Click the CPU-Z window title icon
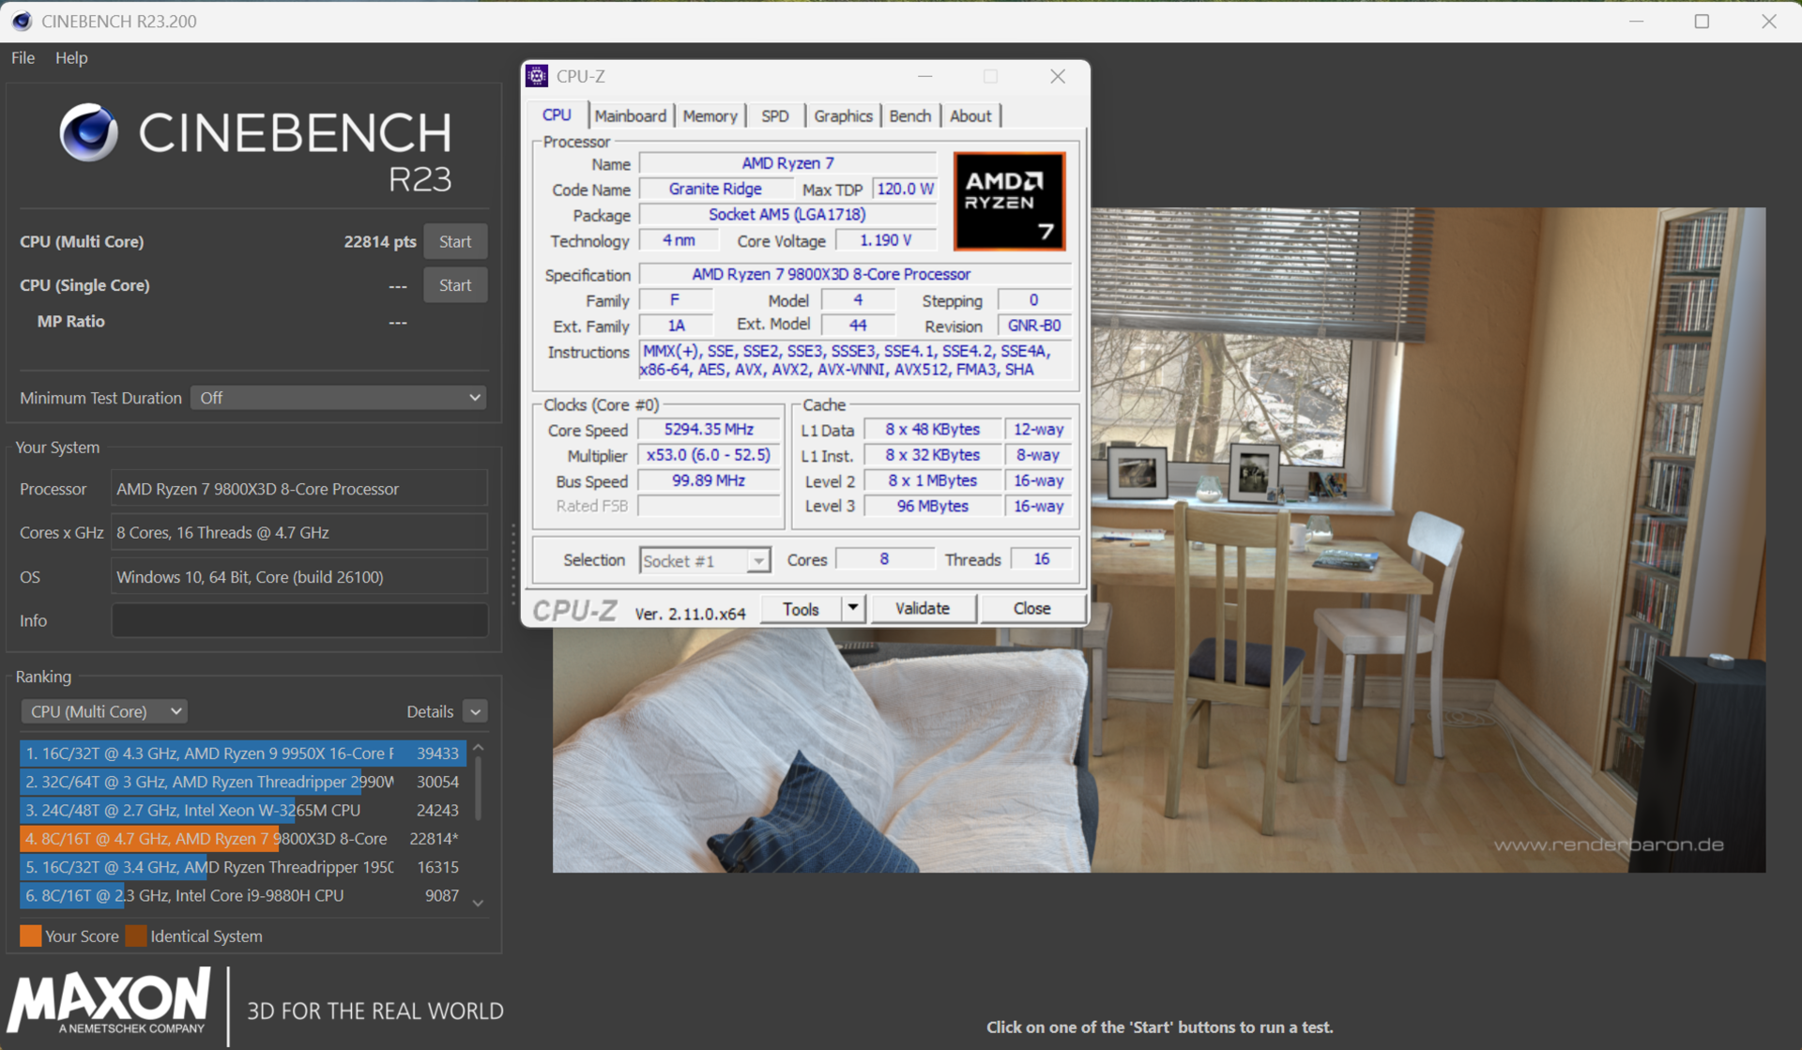This screenshot has width=1802, height=1050. point(537,76)
